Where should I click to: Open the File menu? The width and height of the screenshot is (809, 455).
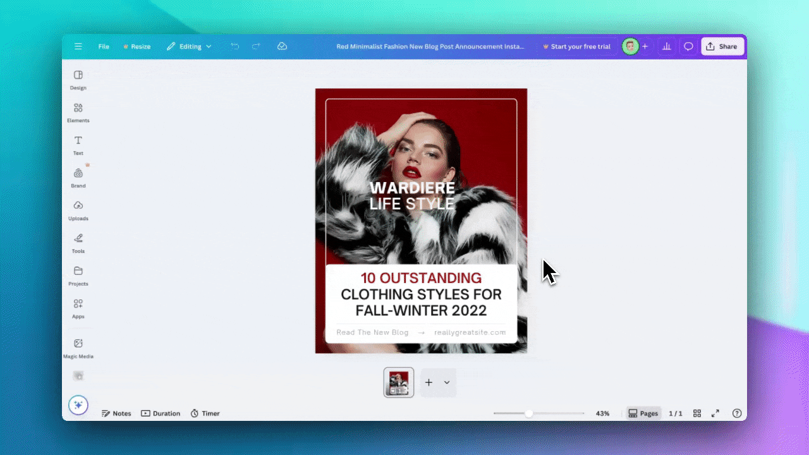coord(104,47)
